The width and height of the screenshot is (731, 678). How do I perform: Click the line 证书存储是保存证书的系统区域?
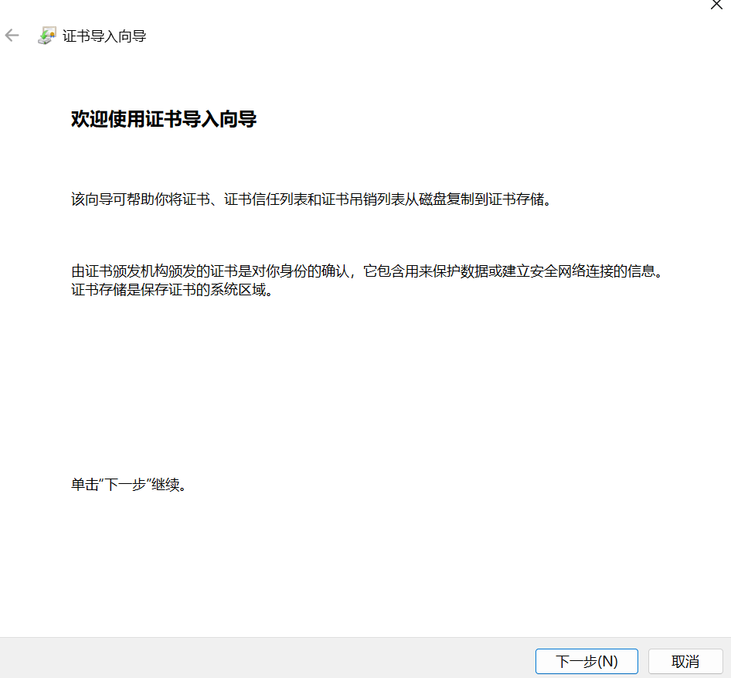point(172,291)
